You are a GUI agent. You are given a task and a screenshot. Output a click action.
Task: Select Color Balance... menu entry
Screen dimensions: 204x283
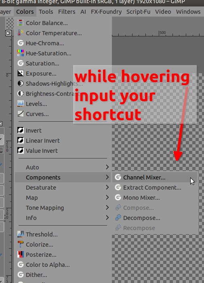[x=63, y=23]
